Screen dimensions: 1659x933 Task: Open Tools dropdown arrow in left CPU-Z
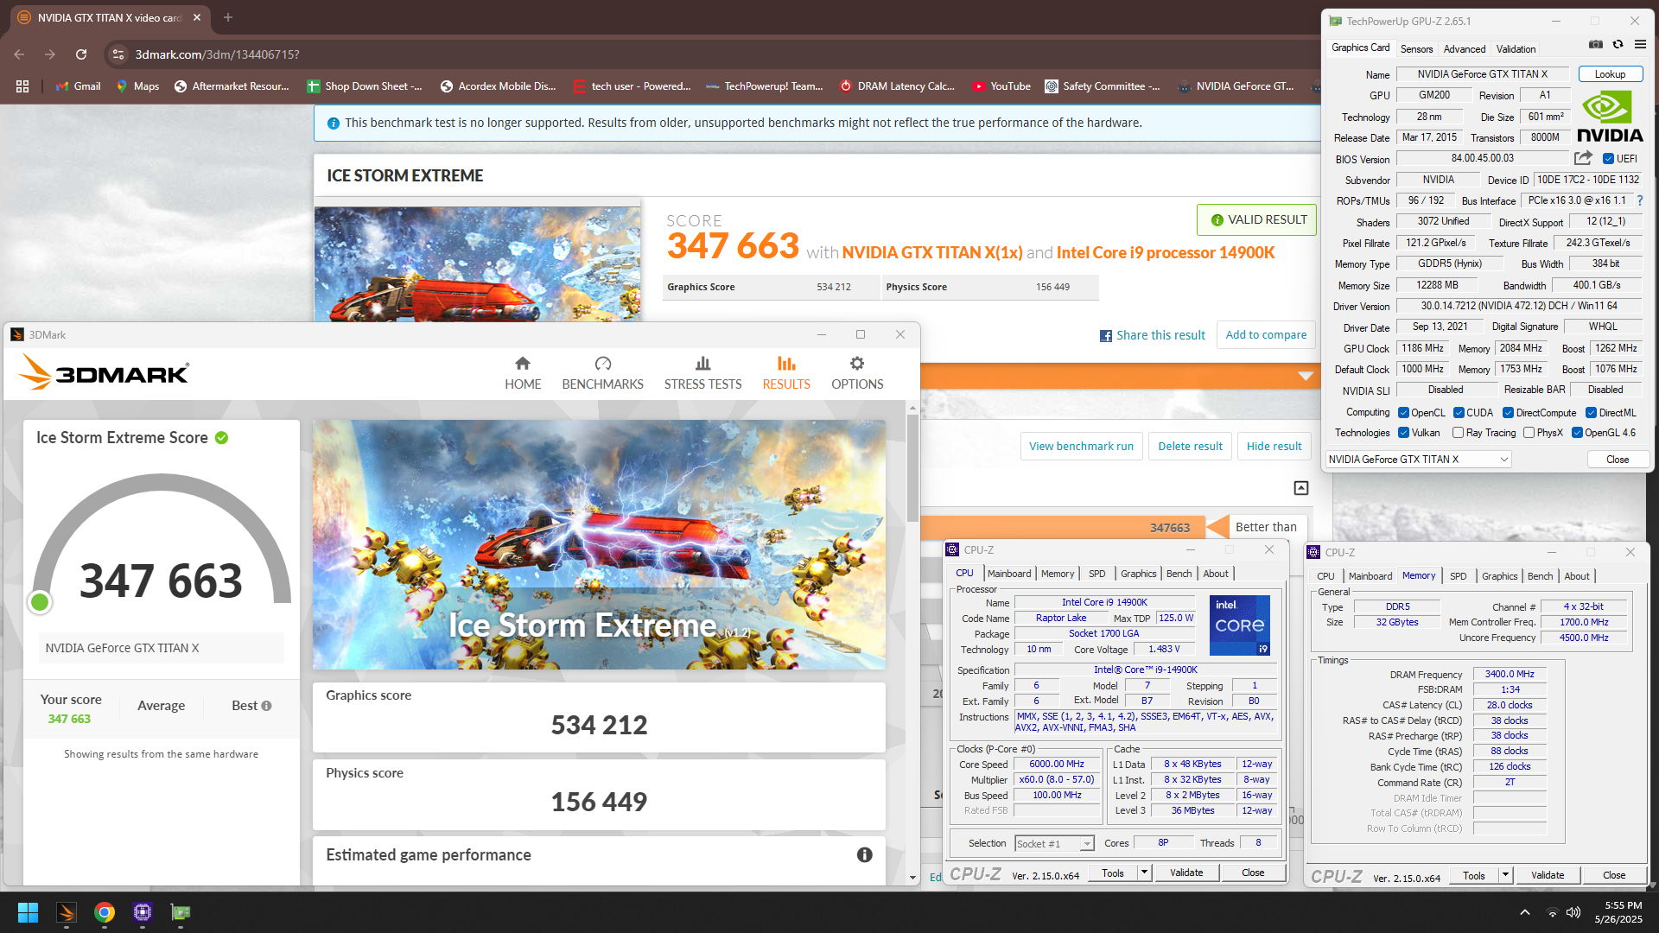(1144, 873)
